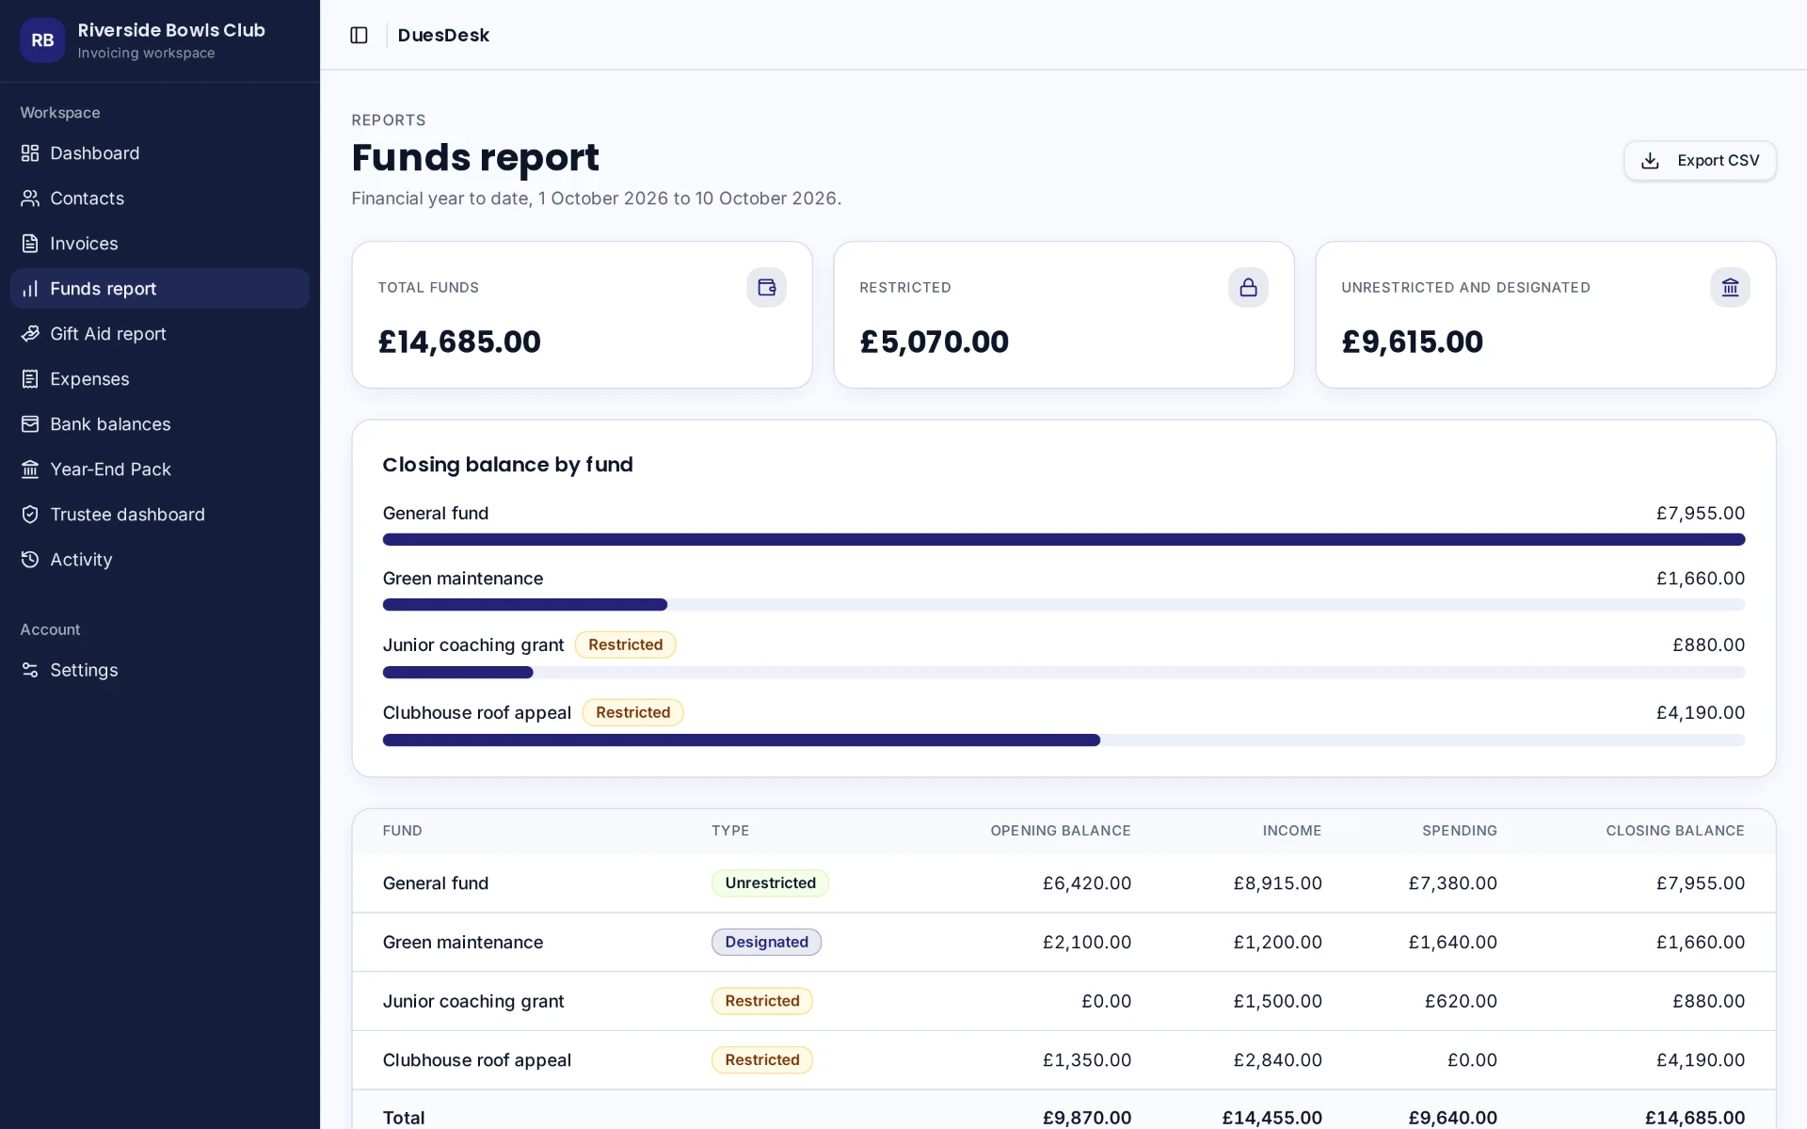
Task: Click the wallet icon on Total Funds card
Action: tap(766, 287)
